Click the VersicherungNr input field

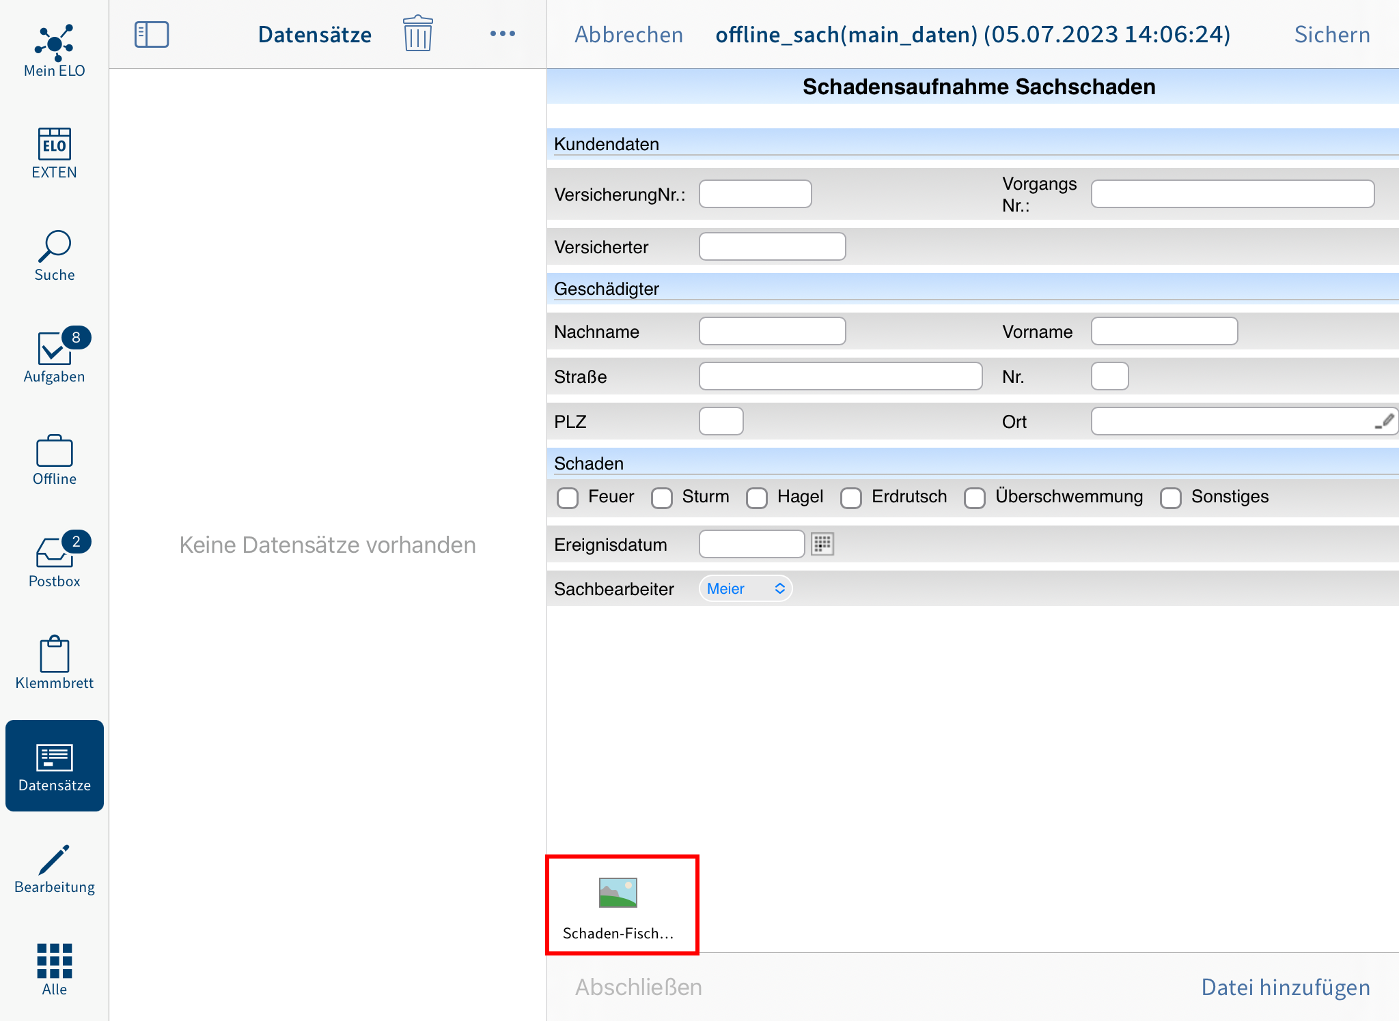(x=757, y=193)
